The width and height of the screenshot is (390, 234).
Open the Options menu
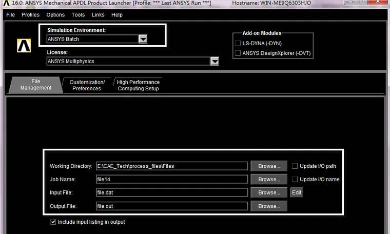pos(55,15)
